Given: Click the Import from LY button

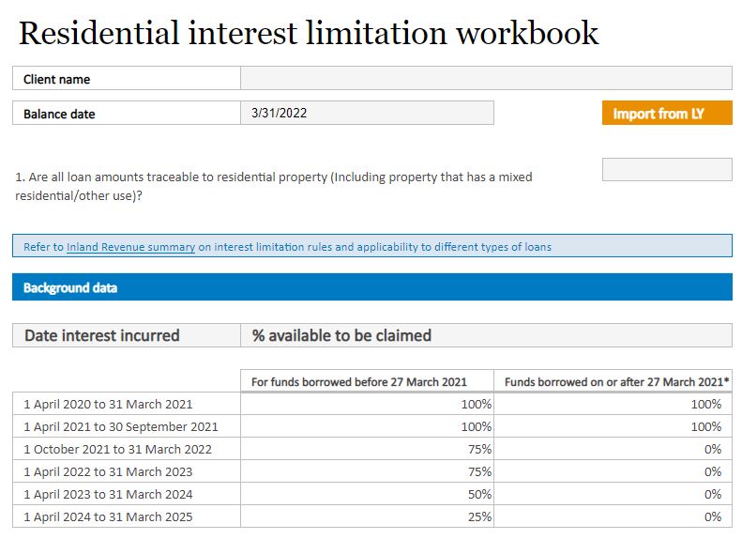Looking at the screenshot, I should pyautogui.click(x=666, y=114).
